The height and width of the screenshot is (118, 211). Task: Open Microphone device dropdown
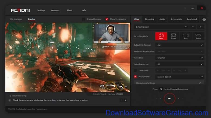click(x=180, y=77)
